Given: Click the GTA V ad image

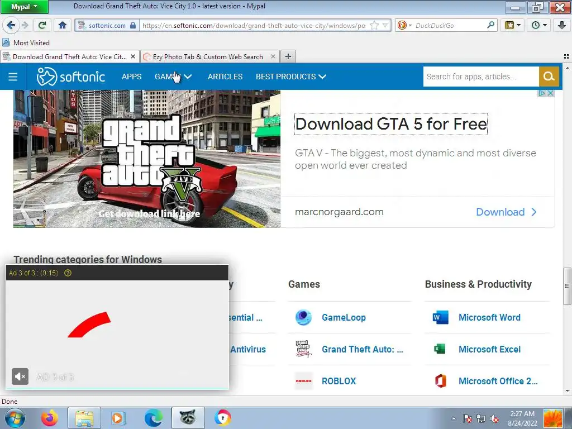Looking at the screenshot, I should [147, 159].
